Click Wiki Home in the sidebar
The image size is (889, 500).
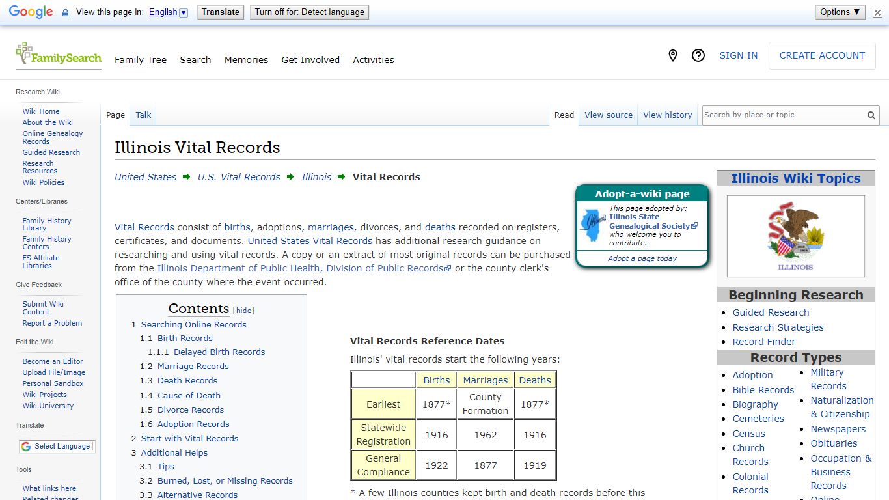point(41,111)
